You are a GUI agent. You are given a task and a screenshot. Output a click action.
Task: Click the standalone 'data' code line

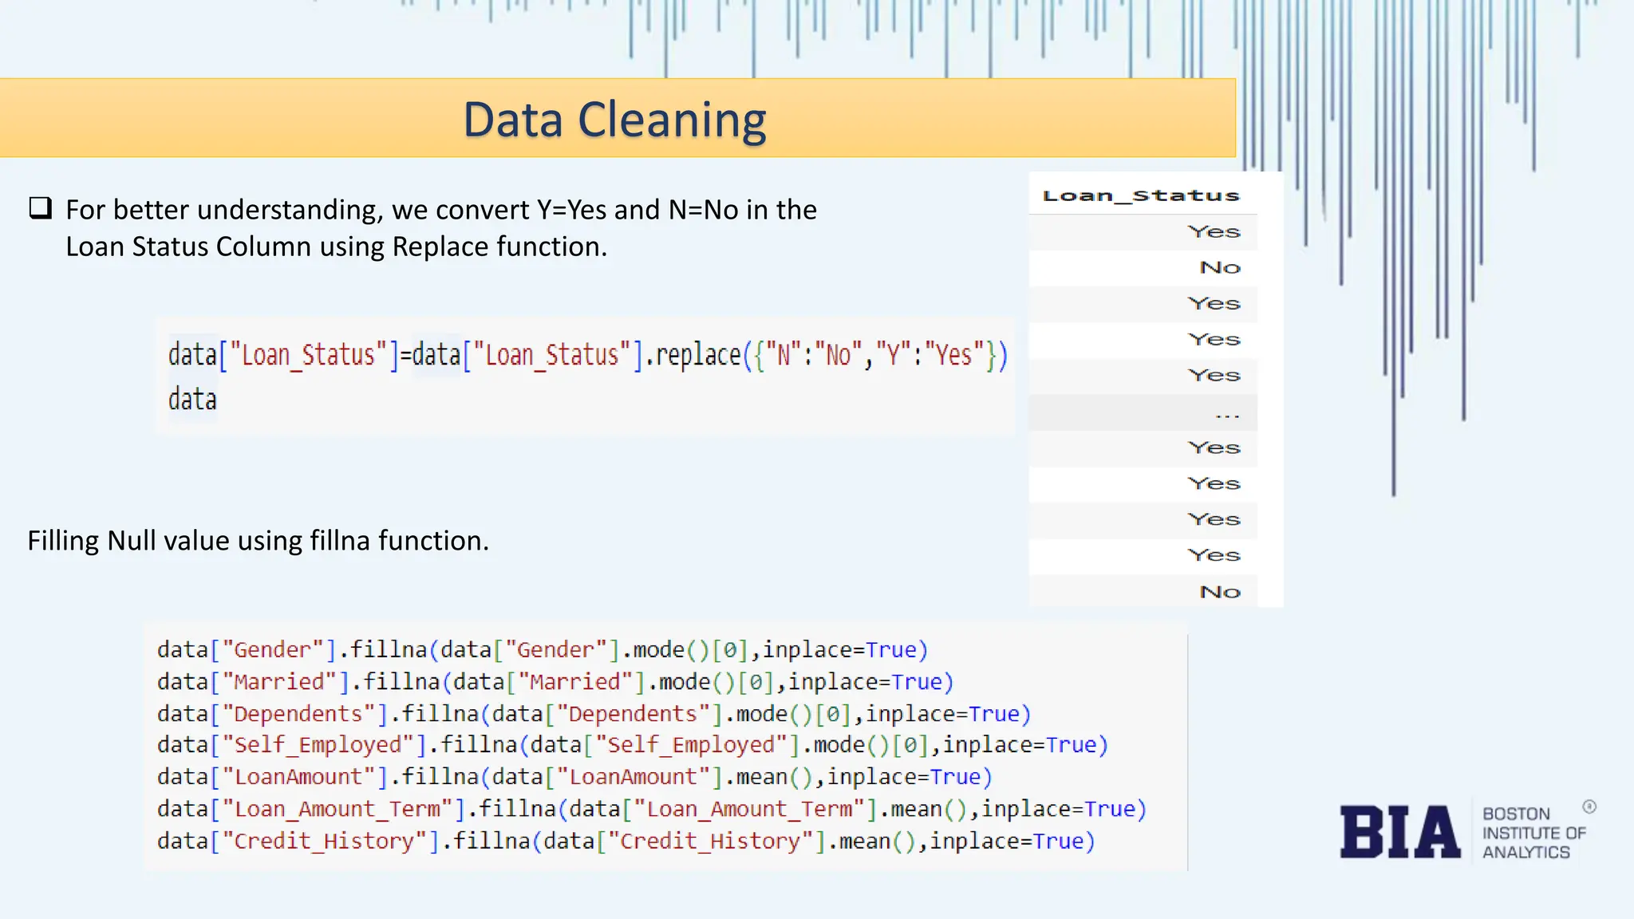192,399
